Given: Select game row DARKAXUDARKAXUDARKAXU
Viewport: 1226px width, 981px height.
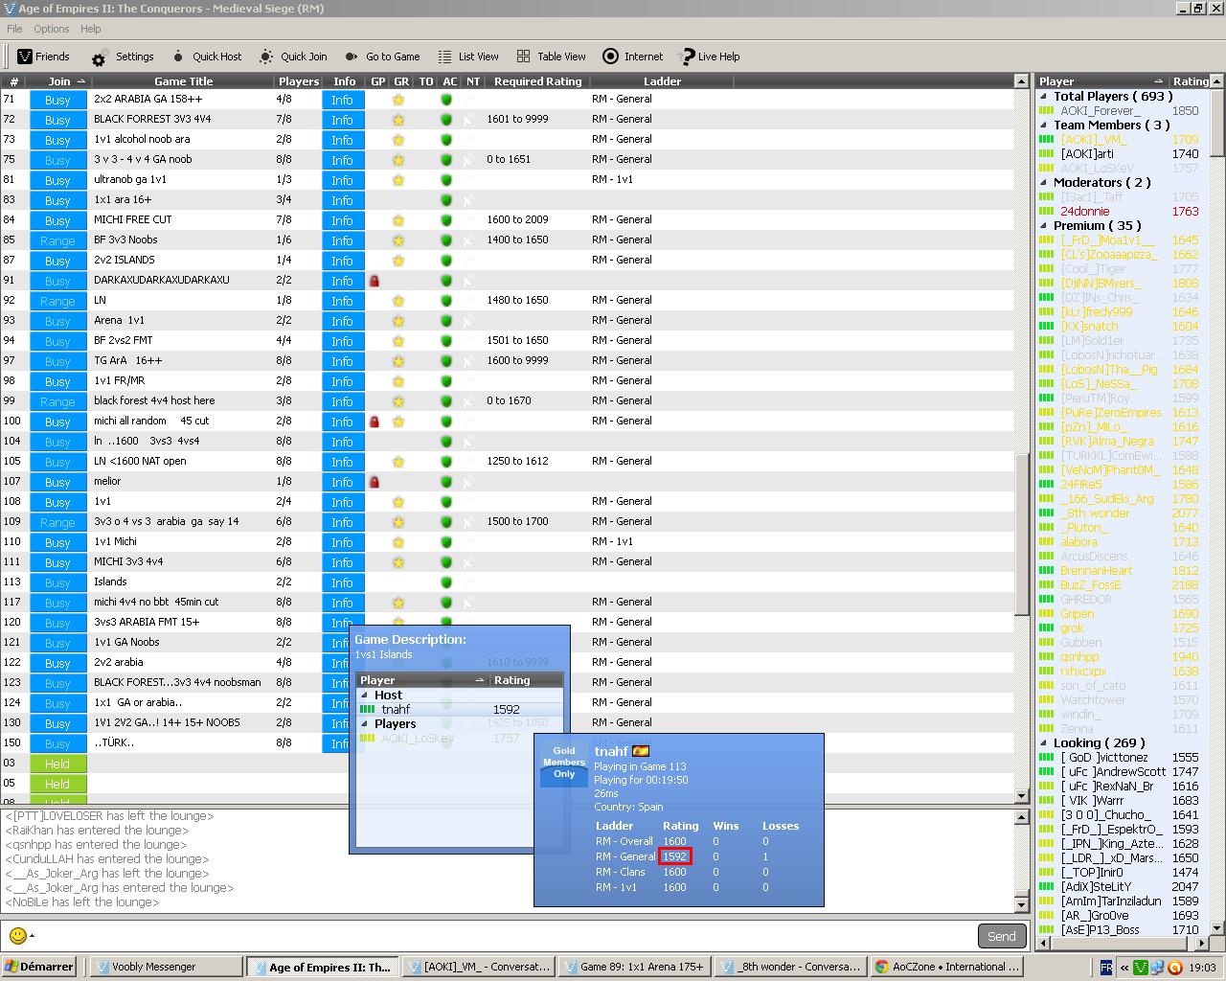Looking at the screenshot, I should coord(508,281).
